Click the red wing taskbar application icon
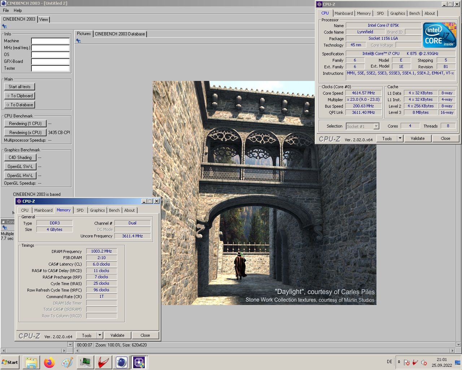Image resolution: width=462 pixels, height=370 pixels. point(104,362)
